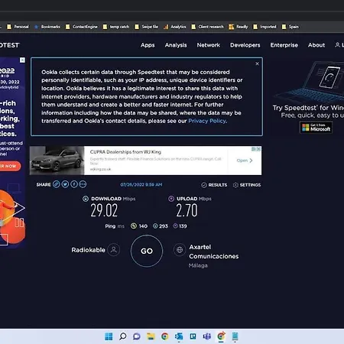Click the download ping icon beside 293
Image resolution: width=344 pixels, height=344 pixels.
coord(155,226)
